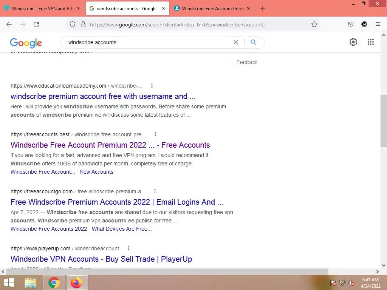Click the Feedback link

click(246, 62)
